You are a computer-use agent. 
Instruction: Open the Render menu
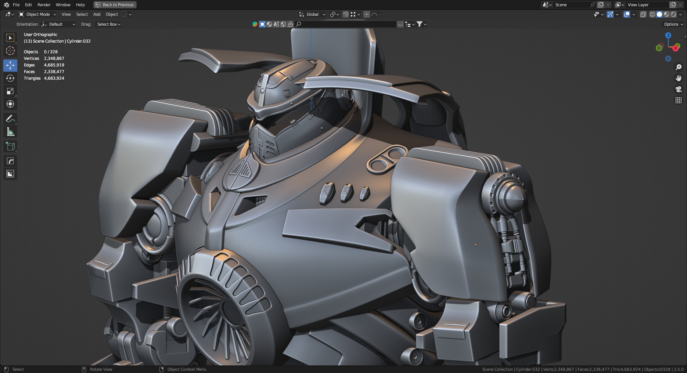click(x=44, y=5)
